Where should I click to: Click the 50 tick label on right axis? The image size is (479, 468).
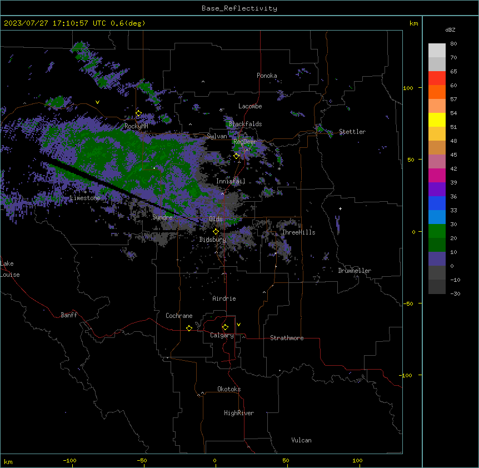click(411, 160)
